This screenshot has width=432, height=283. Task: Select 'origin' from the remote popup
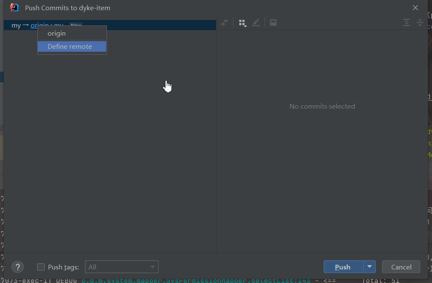(57, 34)
